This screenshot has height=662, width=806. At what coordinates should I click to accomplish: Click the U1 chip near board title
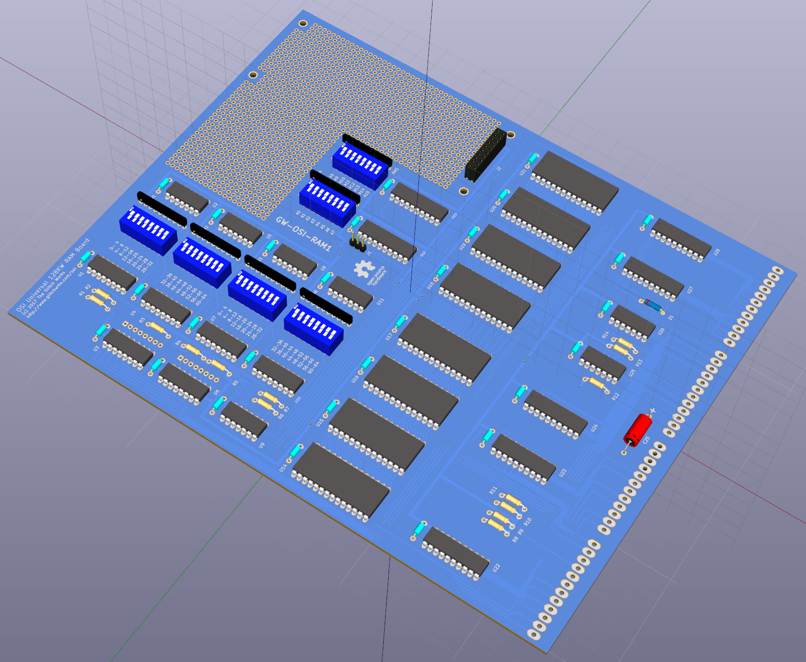111,273
